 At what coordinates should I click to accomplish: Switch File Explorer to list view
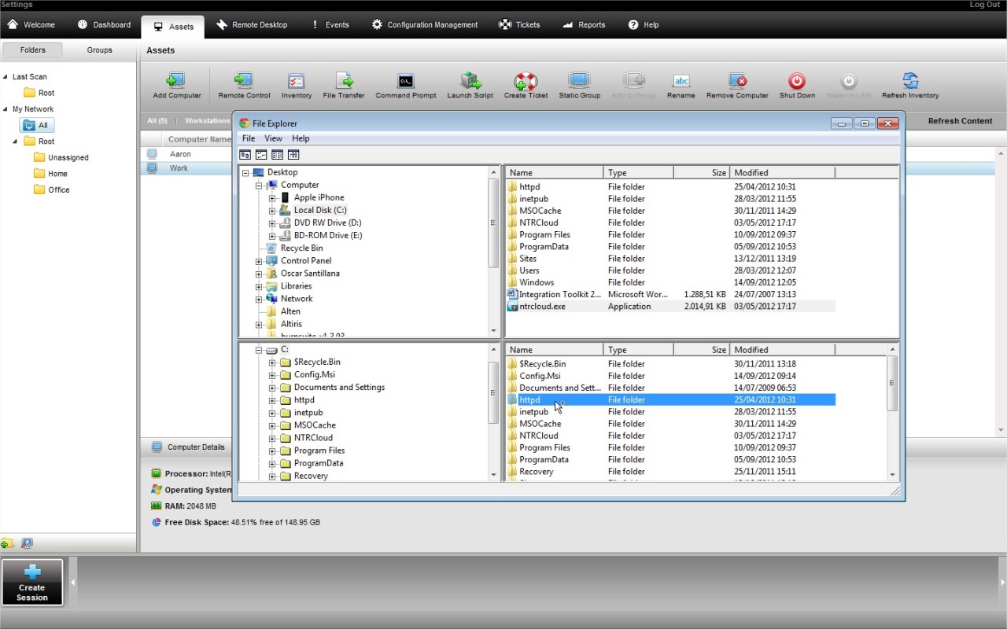pyautogui.click(x=277, y=155)
